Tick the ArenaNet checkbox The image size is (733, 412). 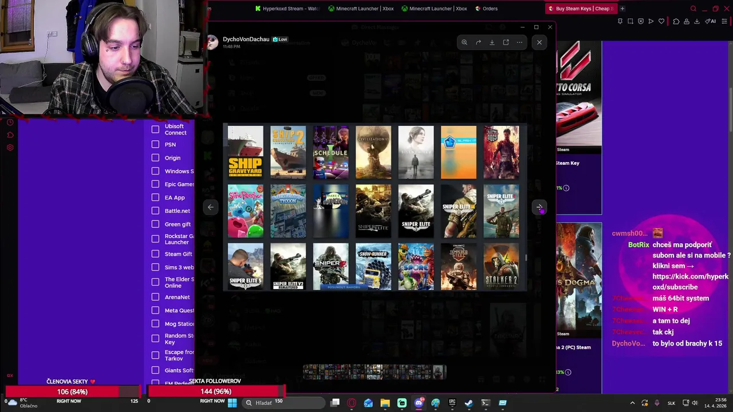click(155, 297)
